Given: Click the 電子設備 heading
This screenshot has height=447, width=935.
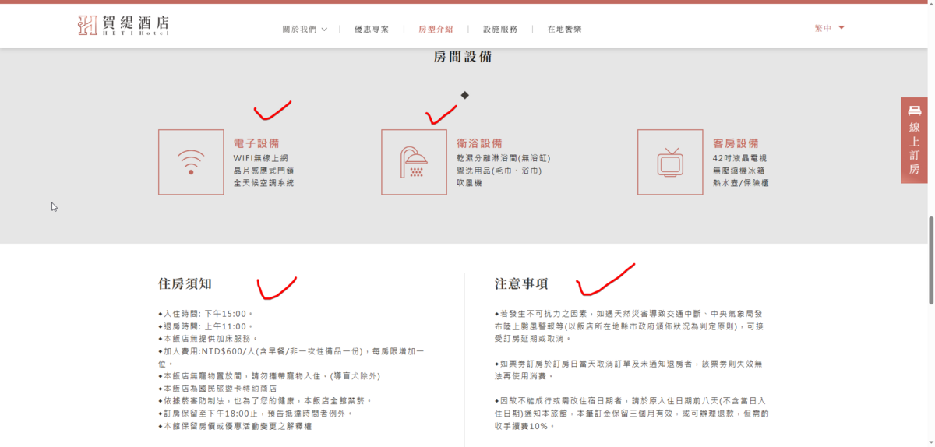Looking at the screenshot, I should pos(256,143).
